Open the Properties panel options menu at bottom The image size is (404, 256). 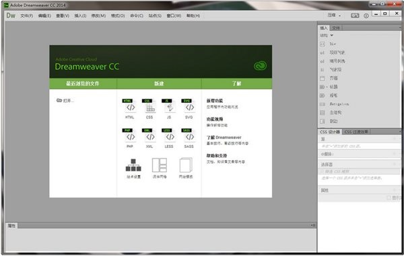(313, 225)
